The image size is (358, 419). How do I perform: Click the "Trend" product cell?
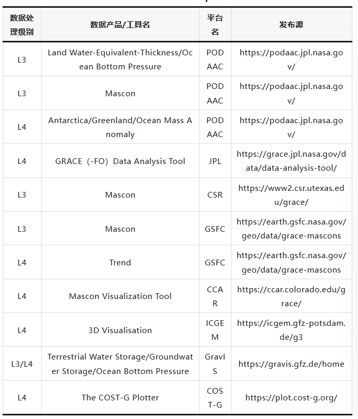click(120, 263)
